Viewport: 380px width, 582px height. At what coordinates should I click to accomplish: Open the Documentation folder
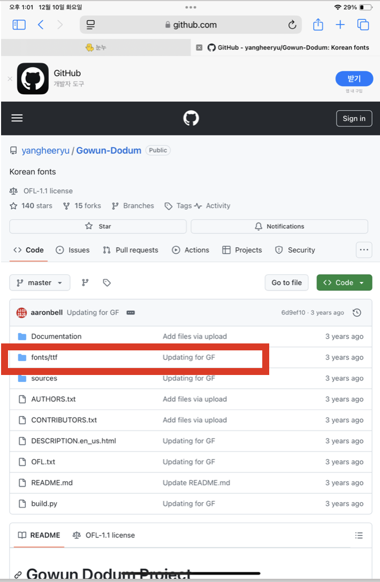click(x=56, y=336)
